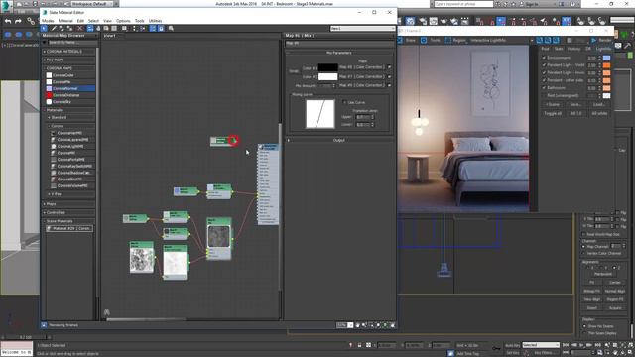635x357 pixels.
Task: Select CoronaLayeredMtl in the material list
Action: point(72,139)
